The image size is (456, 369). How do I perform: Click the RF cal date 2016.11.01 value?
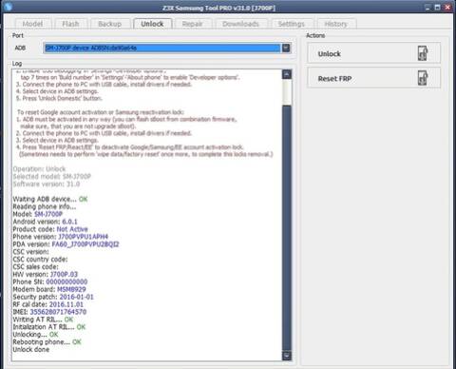click(x=66, y=304)
